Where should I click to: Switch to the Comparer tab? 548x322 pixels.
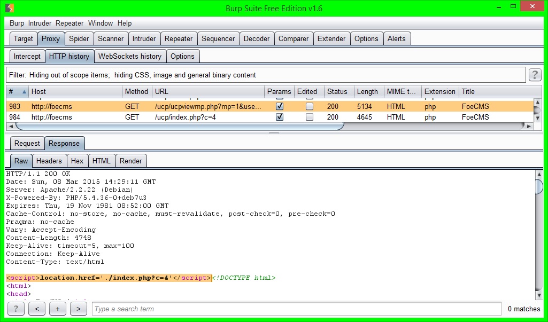pyautogui.click(x=294, y=38)
